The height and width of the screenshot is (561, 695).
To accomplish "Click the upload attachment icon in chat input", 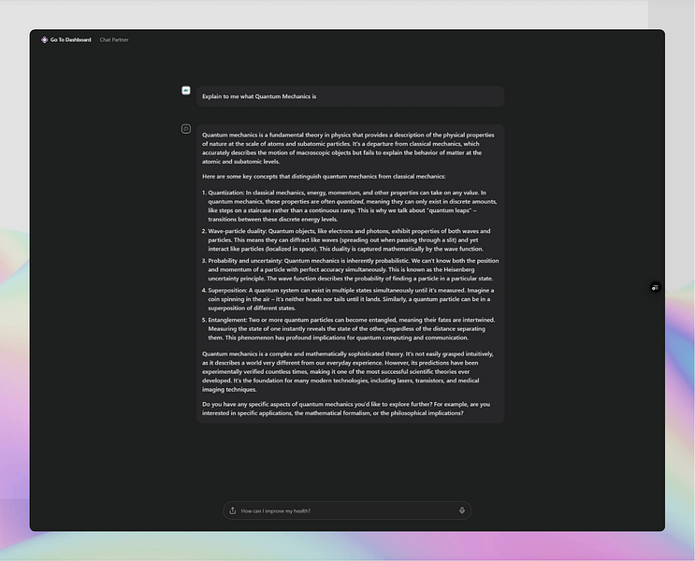I will [233, 511].
